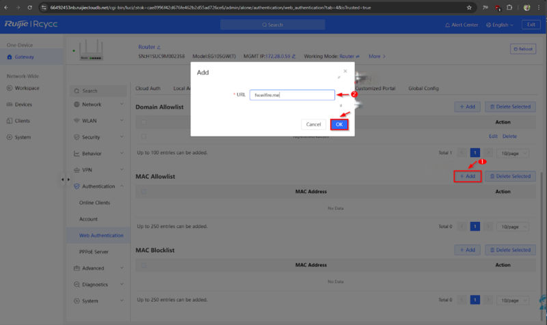Screen dimensions: 547x325
Task: Click Edit in the Domain Allowlist row
Action: (493, 137)
